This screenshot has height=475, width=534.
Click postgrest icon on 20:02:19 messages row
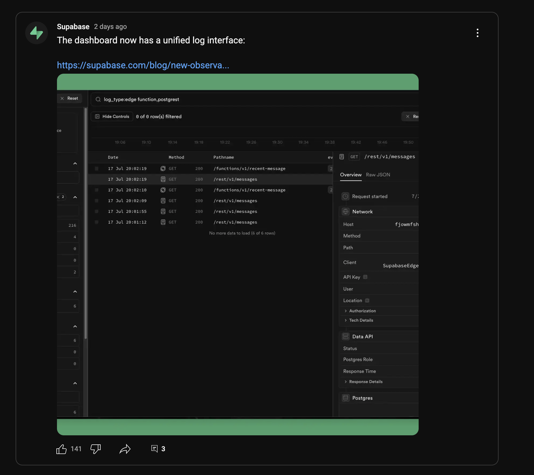pyautogui.click(x=163, y=179)
